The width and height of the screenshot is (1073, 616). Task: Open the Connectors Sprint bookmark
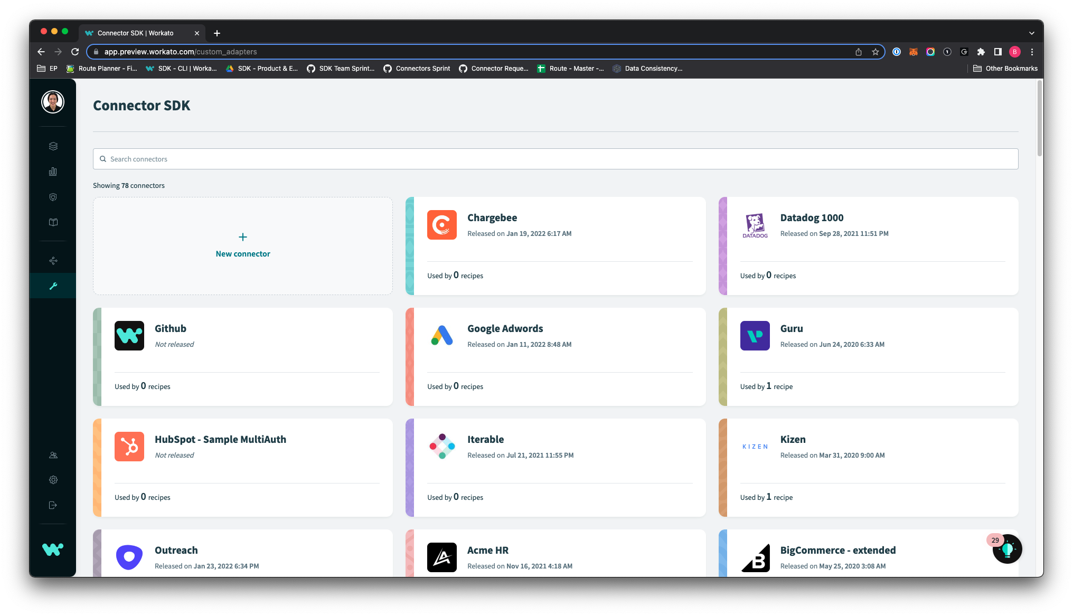pos(417,68)
